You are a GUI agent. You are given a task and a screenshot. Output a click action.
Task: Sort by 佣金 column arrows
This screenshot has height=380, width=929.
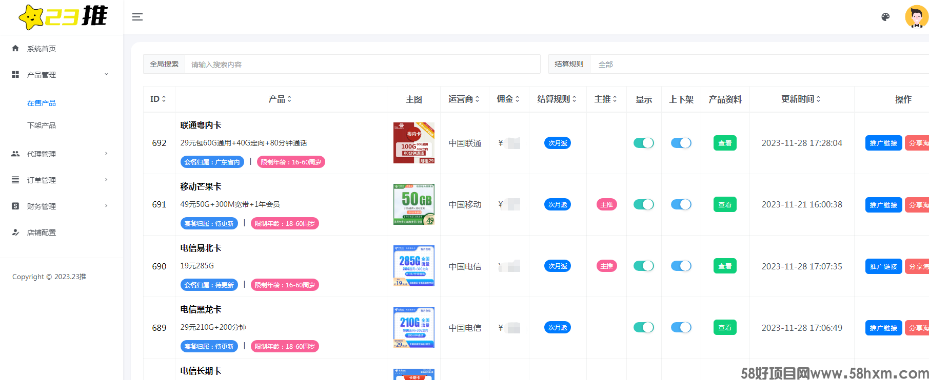517,99
